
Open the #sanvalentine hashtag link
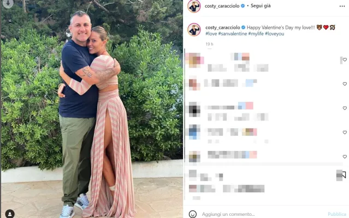(233, 34)
